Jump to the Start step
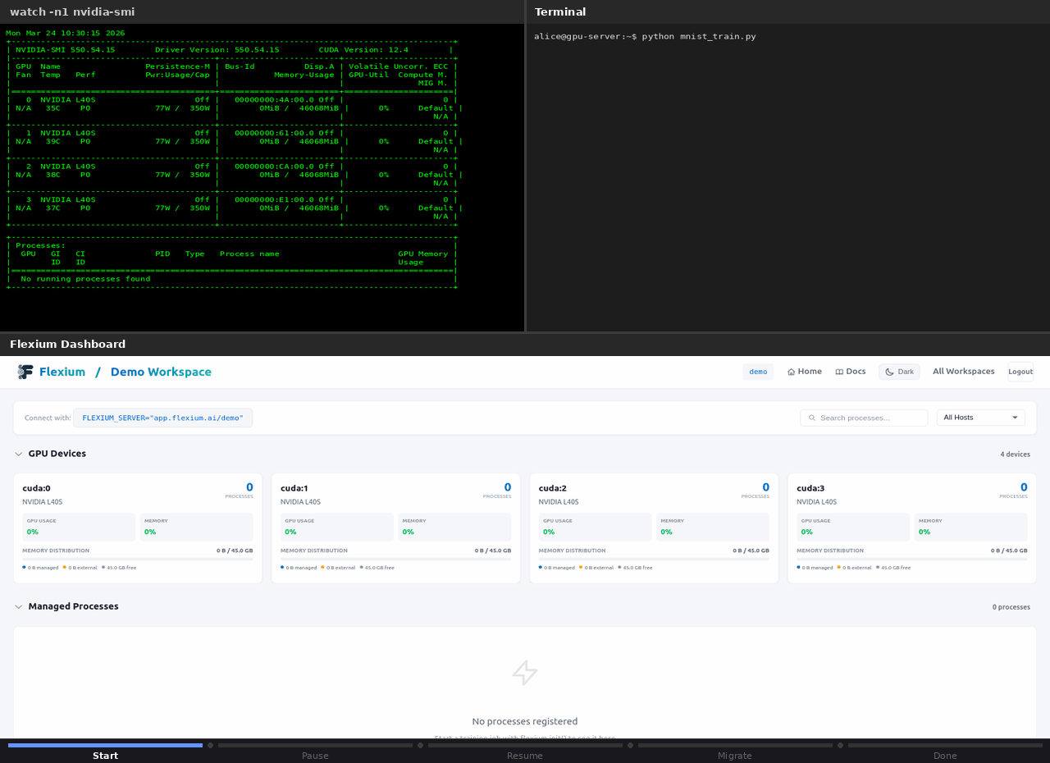Viewport: 1050px width, 763px height. click(105, 756)
